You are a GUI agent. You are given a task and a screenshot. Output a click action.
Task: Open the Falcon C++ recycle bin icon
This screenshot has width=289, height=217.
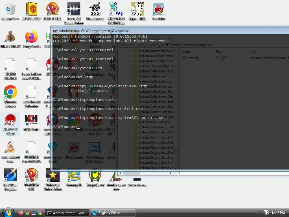pyautogui.click(x=10, y=11)
